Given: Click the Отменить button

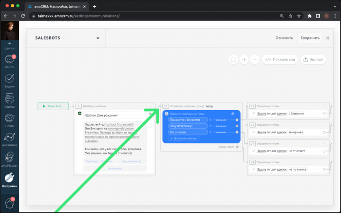Looking at the screenshot, I should (284, 38).
